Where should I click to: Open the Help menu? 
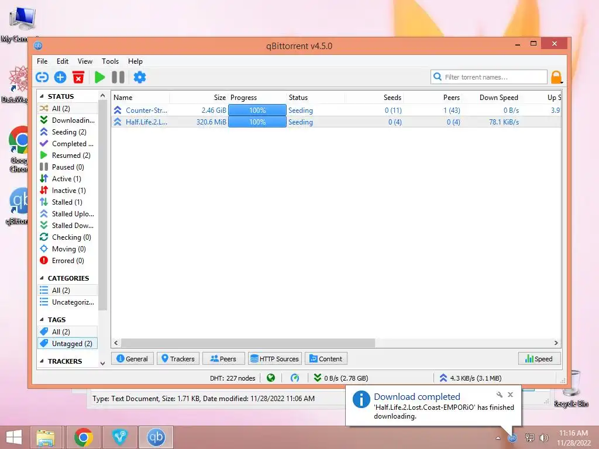click(135, 61)
